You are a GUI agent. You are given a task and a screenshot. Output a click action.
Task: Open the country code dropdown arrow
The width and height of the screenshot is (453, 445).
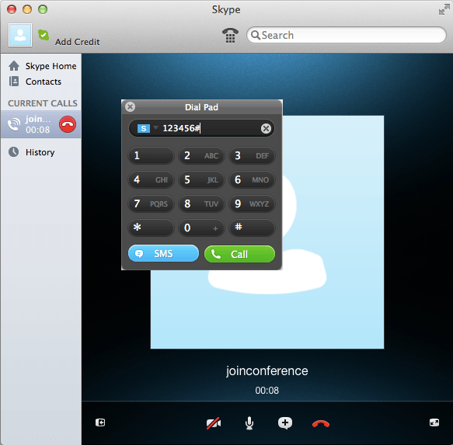point(155,127)
